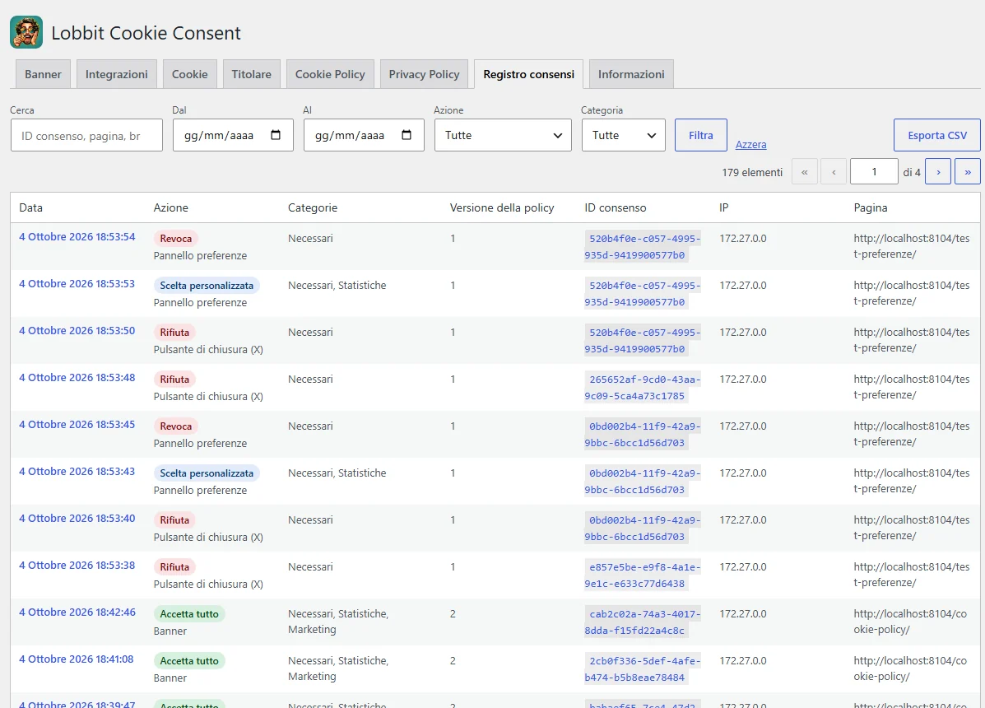Click the Dal date input field

233,135
